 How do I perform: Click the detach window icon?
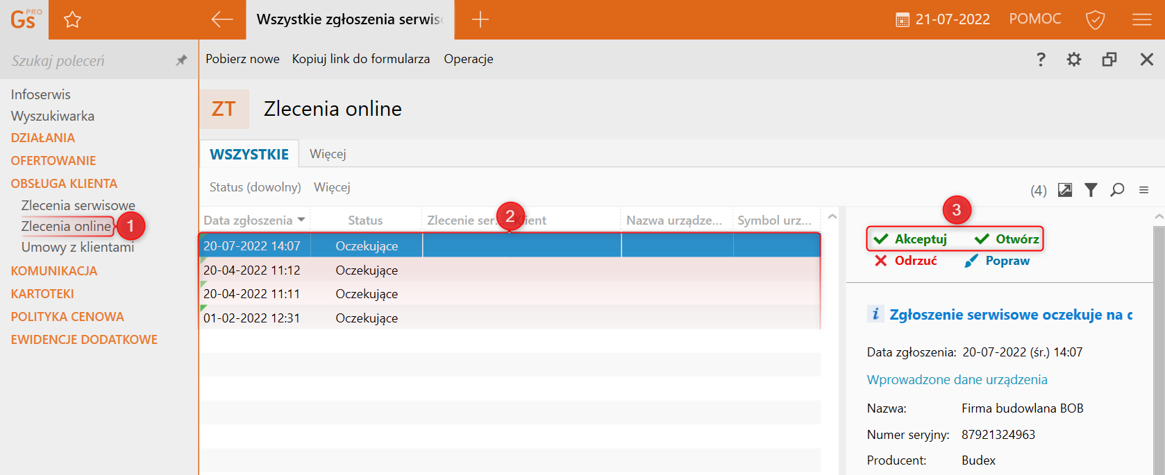[x=1109, y=59]
